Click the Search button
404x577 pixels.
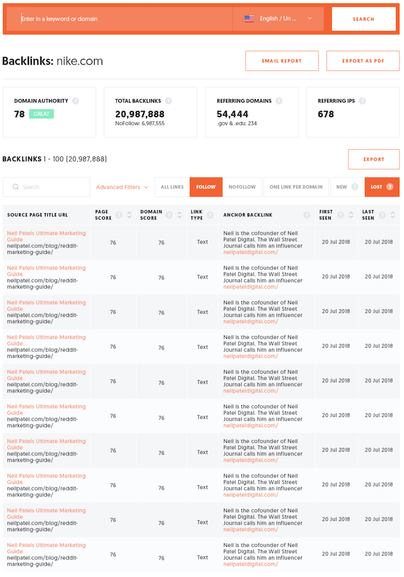pos(364,18)
